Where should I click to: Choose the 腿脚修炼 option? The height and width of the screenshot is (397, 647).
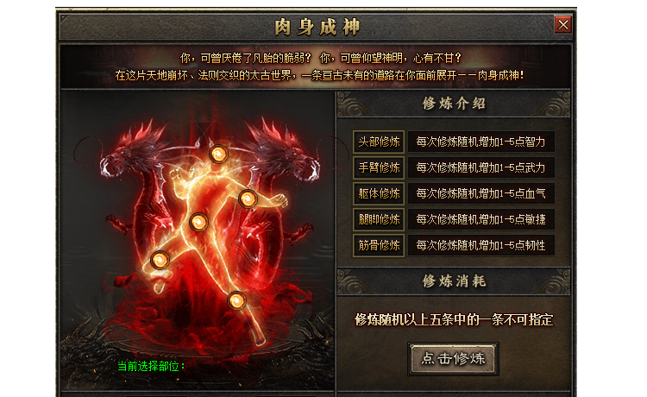click(x=379, y=219)
